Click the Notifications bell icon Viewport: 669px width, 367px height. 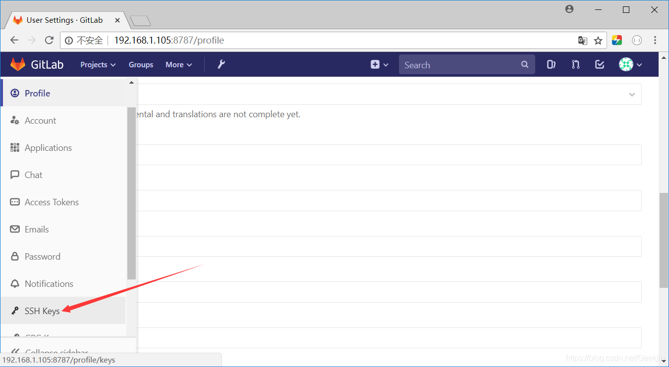pyautogui.click(x=15, y=283)
